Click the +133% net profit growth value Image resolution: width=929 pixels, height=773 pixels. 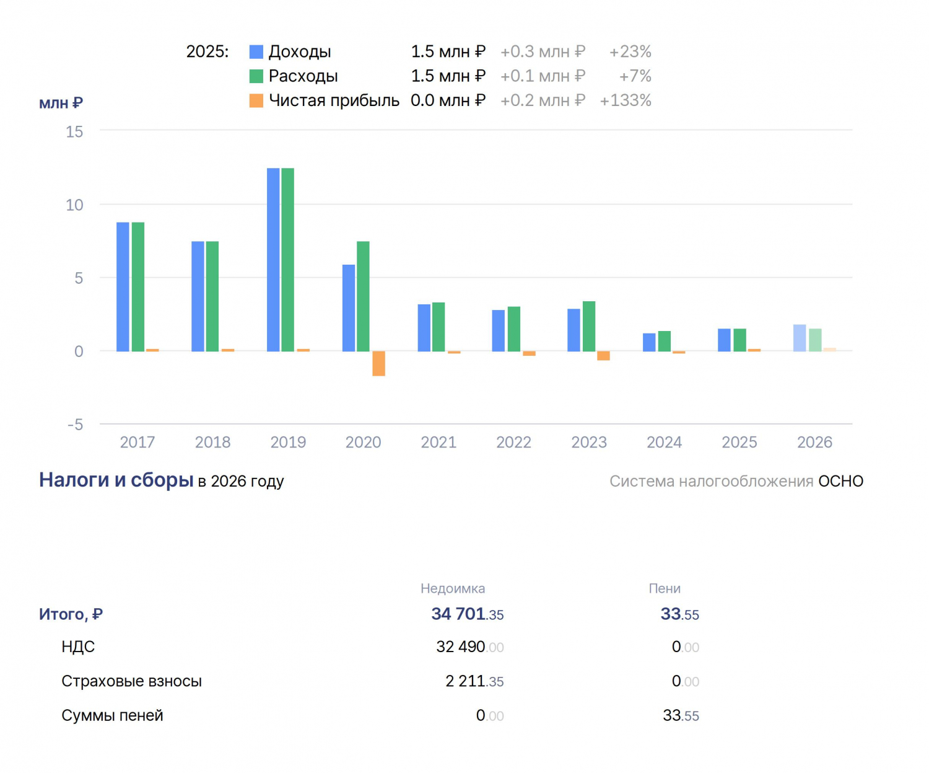coord(625,100)
